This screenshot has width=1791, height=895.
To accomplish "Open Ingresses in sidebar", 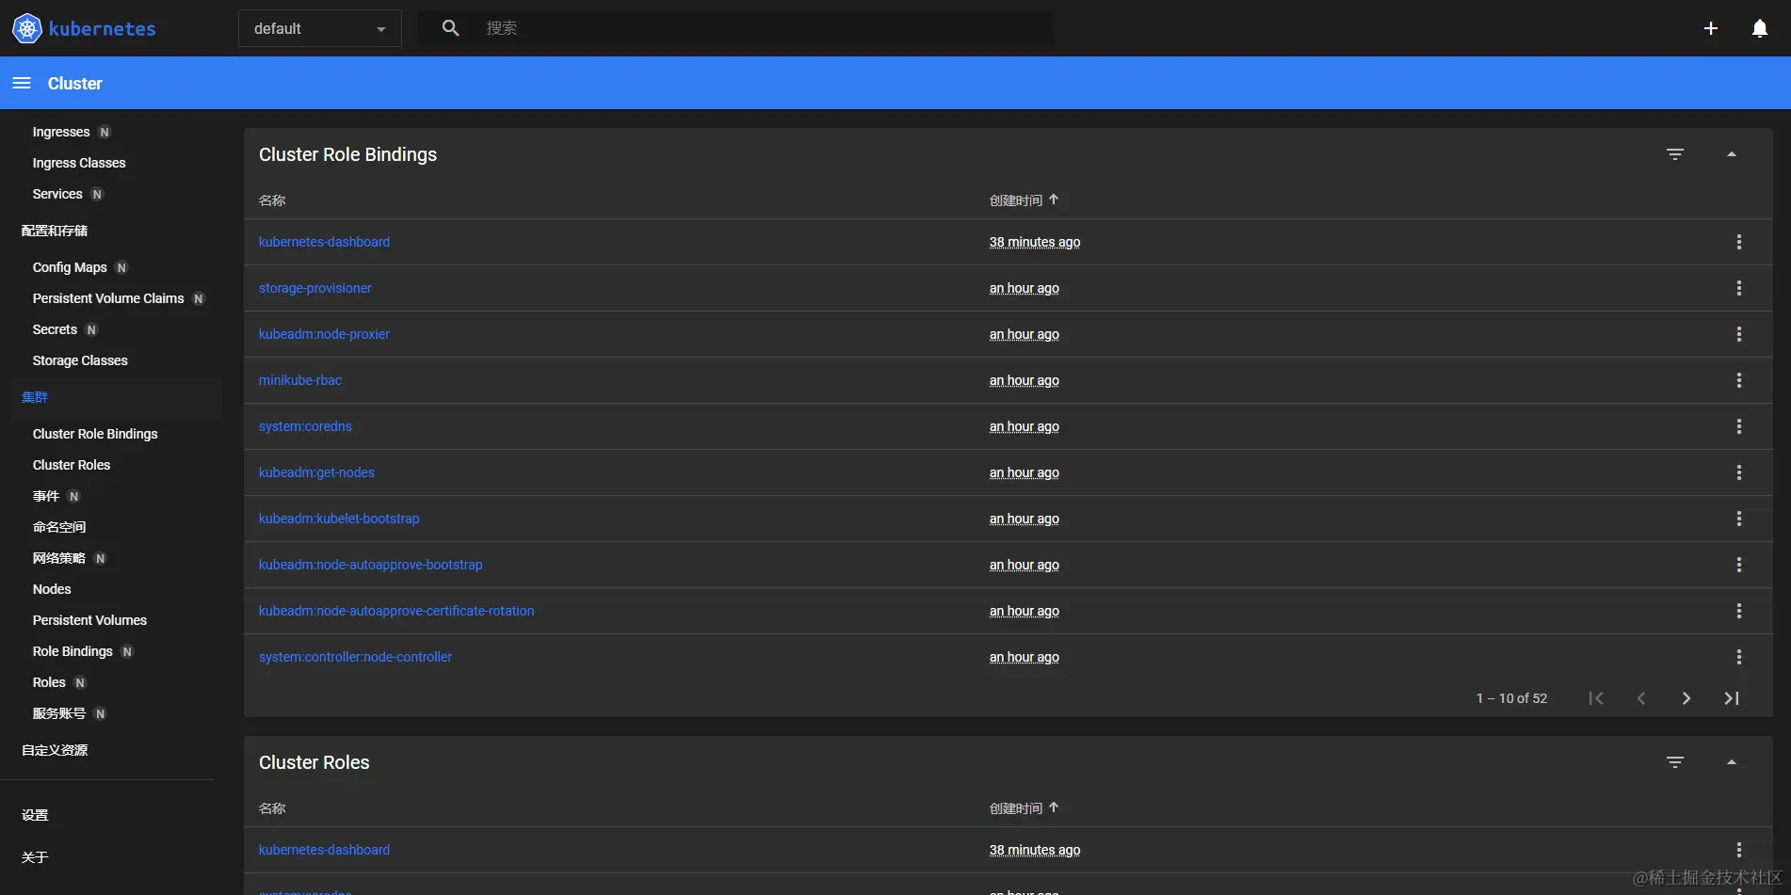I will (x=61, y=132).
